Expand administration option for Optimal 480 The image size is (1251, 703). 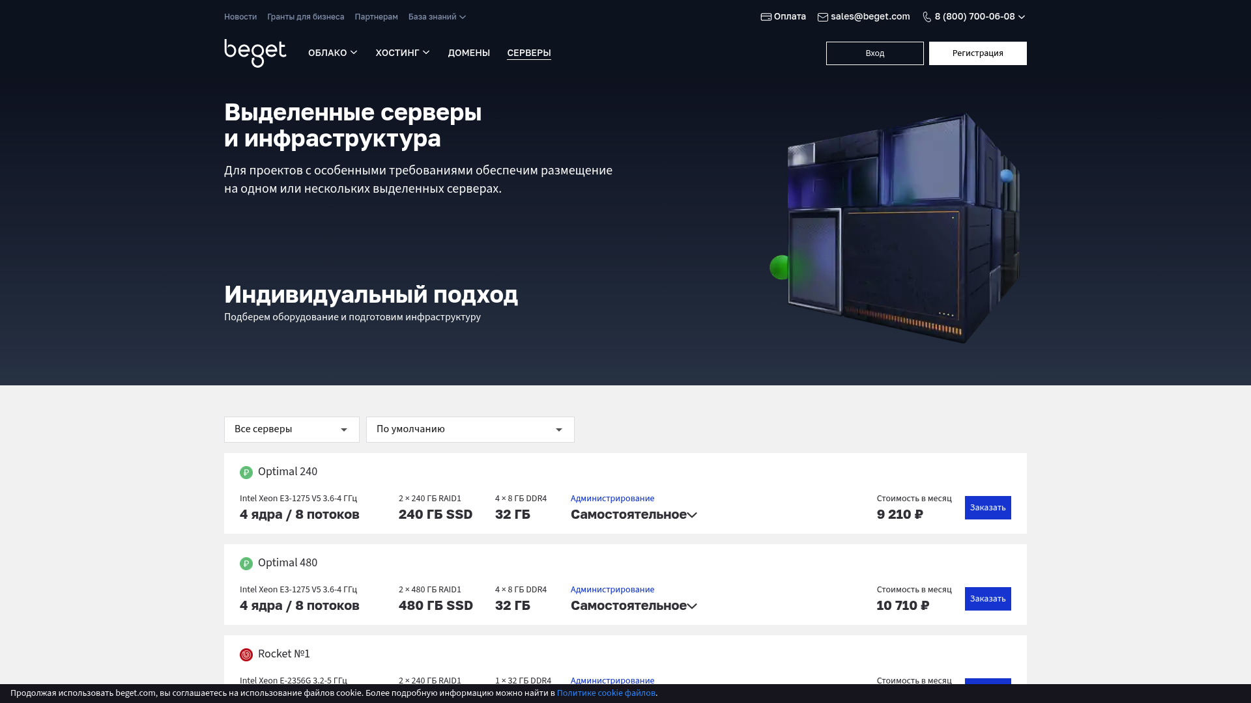pos(633,606)
